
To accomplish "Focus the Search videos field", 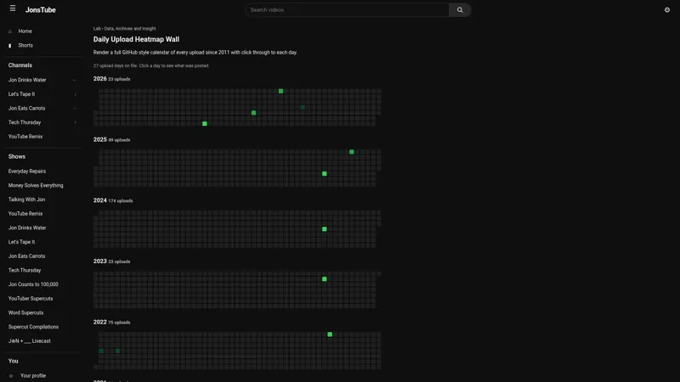I will click(x=347, y=10).
